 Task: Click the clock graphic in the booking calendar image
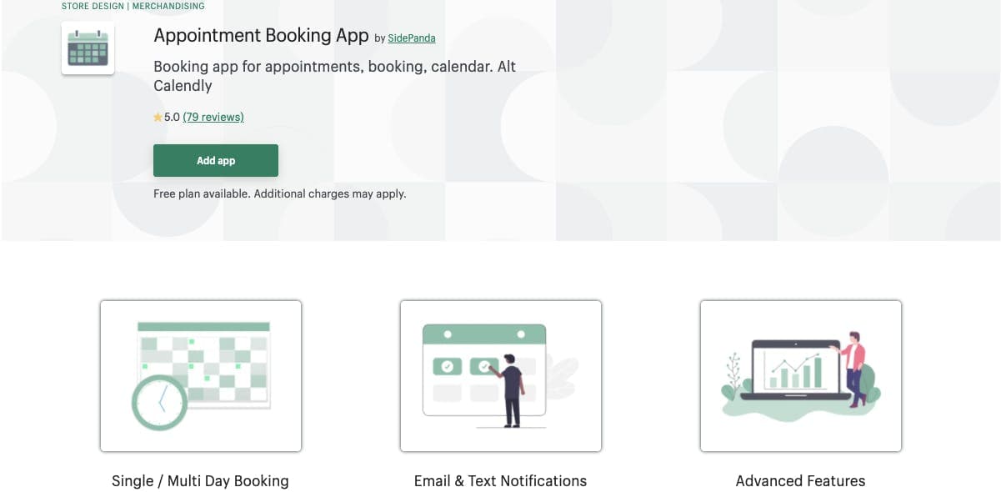[x=159, y=403]
